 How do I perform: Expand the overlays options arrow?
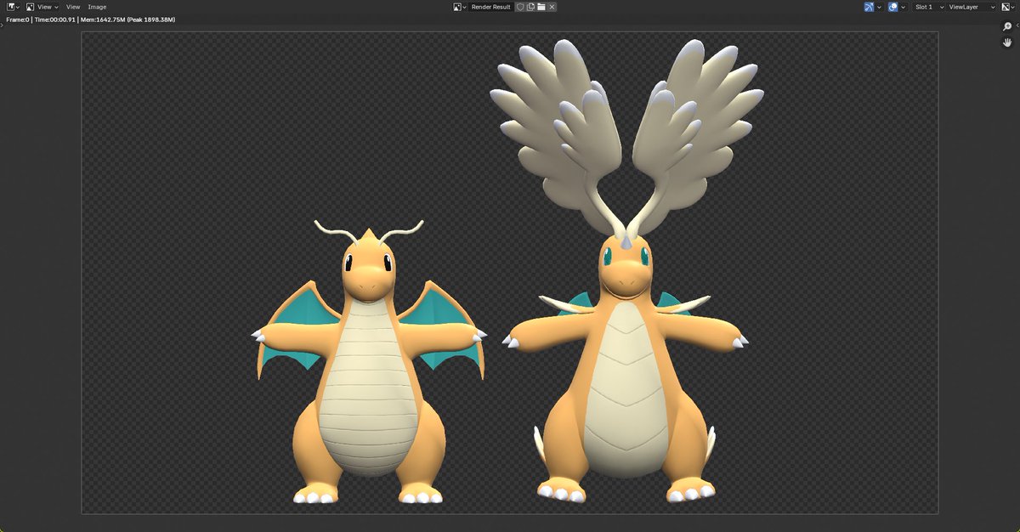[x=903, y=7]
